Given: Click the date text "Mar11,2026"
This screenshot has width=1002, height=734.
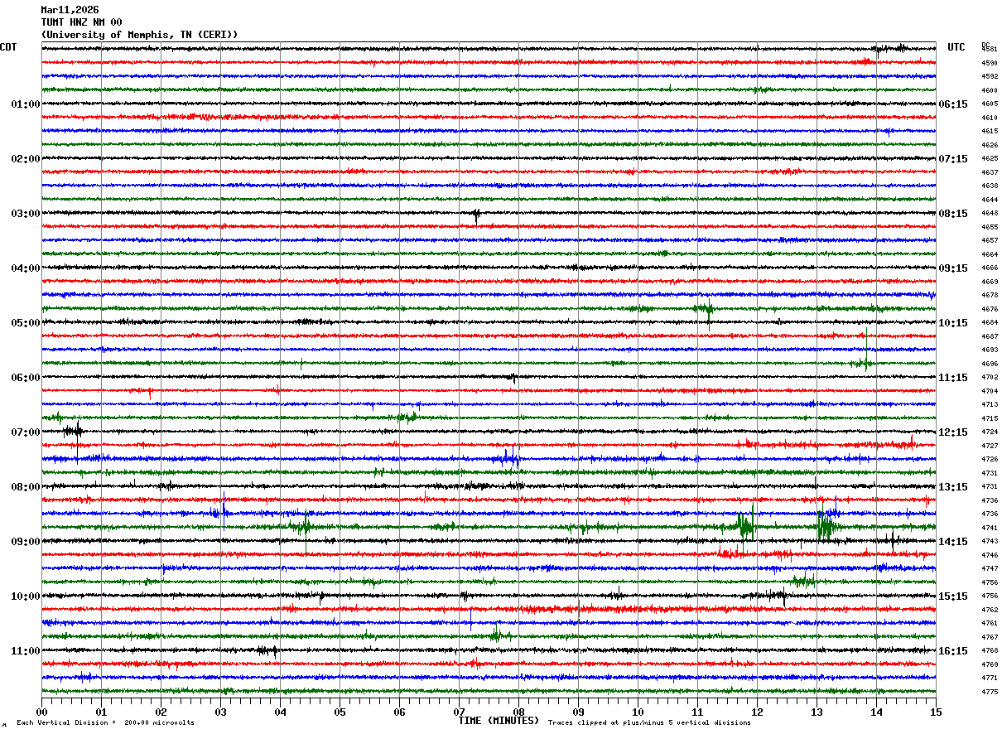Looking at the screenshot, I should pyautogui.click(x=70, y=10).
